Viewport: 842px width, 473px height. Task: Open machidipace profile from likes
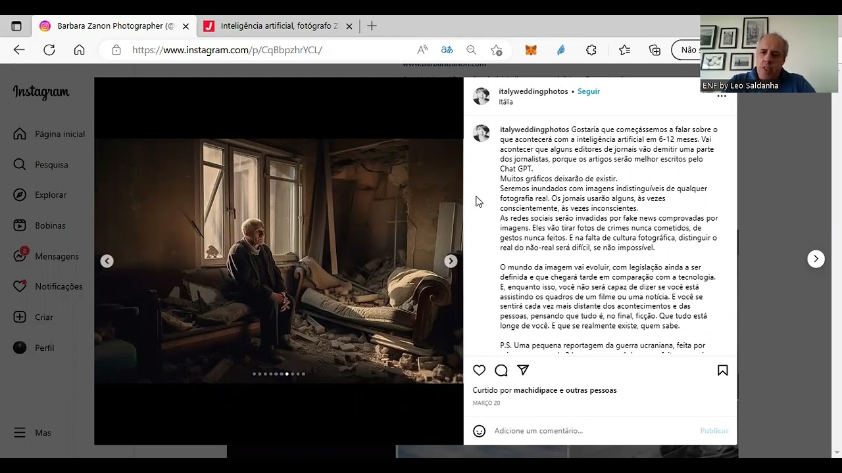(x=535, y=390)
